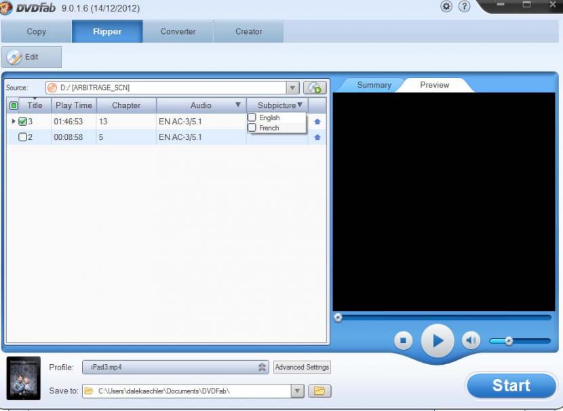
Task: Enable French subpicture checkbox
Action: 252,128
